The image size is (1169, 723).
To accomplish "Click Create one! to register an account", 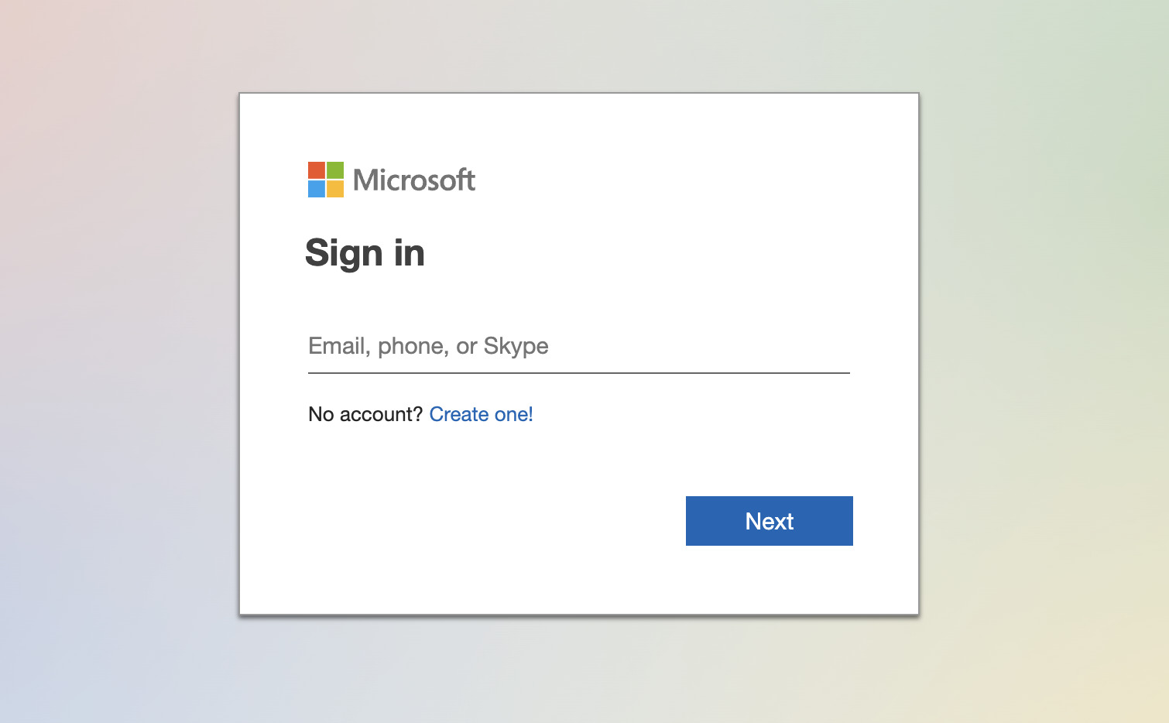I will 481,414.
